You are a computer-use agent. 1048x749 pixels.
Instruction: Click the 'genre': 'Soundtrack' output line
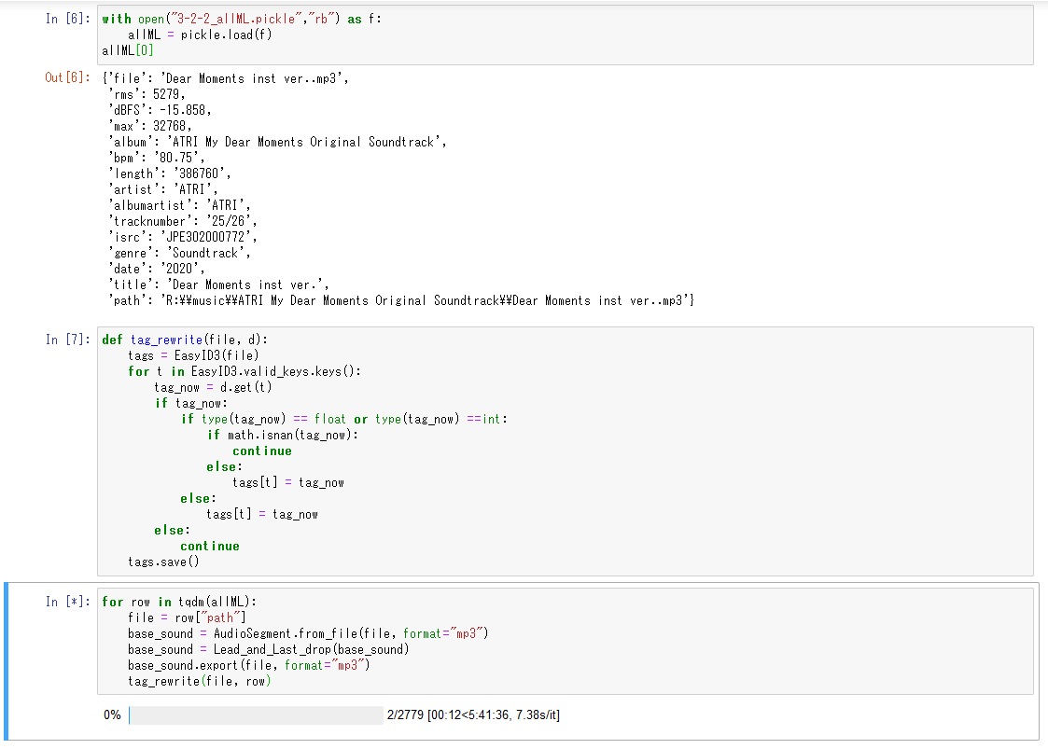[180, 253]
